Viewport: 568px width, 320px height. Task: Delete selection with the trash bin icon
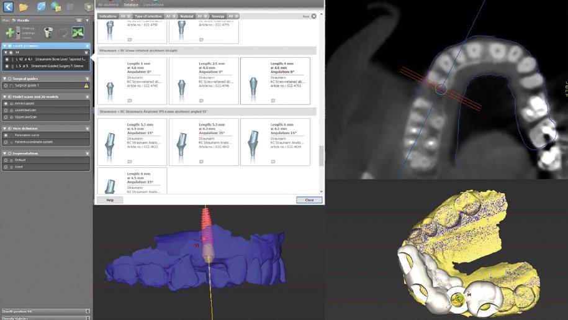pos(48,32)
